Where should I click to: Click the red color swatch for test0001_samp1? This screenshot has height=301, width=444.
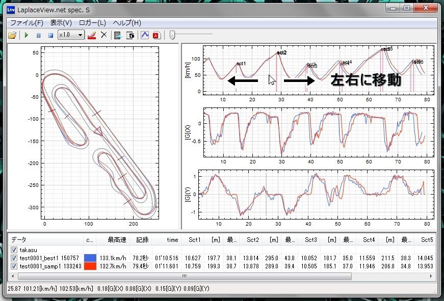pos(90,266)
